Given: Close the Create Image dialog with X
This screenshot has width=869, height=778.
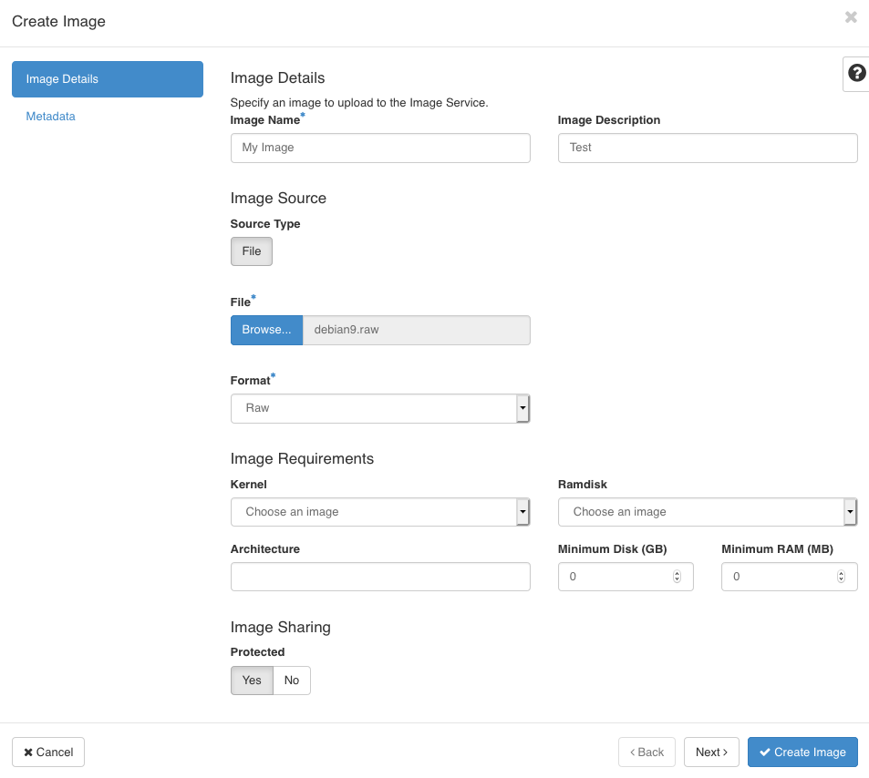Looking at the screenshot, I should (x=850, y=17).
